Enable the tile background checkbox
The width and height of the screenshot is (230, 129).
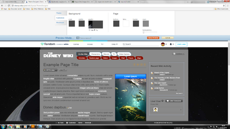89,30
